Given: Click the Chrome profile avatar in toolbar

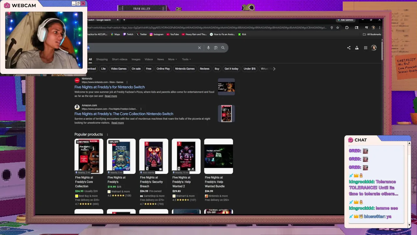Looking at the screenshot, I should 373,28.
